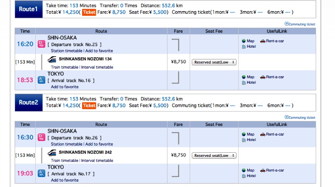Click the Map globe icon for Tokyo in Route2

[x=244, y=170]
